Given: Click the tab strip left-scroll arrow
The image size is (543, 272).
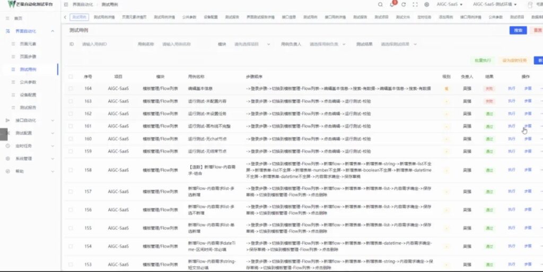Looking at the screenshot, I should point(65,17).
